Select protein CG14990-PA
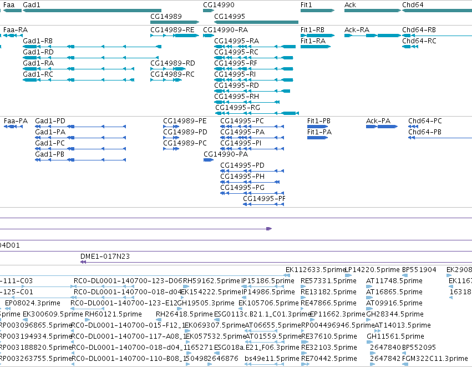The height and width of the screenshot is (367, 472). [209, 160]
